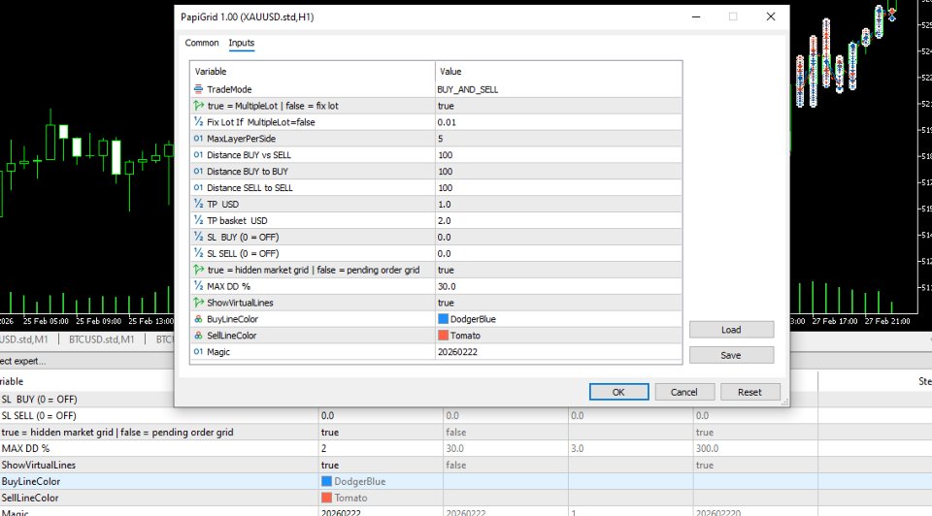
Task: Click the Distance BUY vs SELL icon
Action: pyautogui.click(x=198, y=155)
